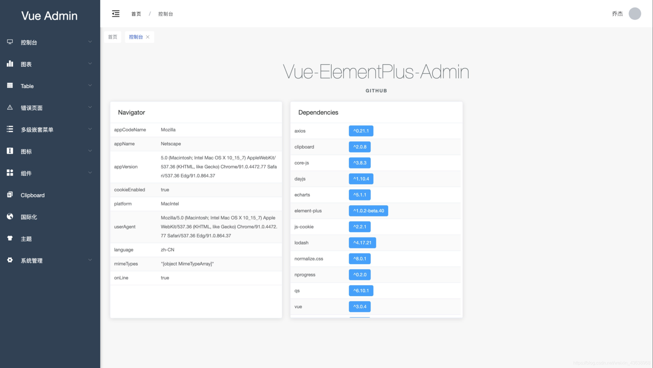Viewport: 653px width, 368px height.
Task: Click the 主题 t-shirt icon
Action: (10, 238)
